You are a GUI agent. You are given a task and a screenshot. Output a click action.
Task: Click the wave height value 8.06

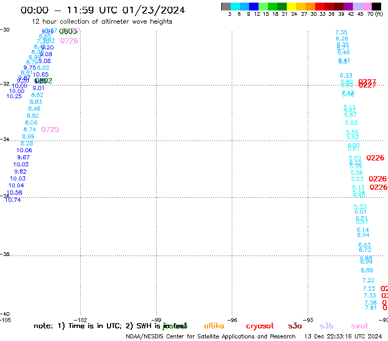click(x=31, y=123)
